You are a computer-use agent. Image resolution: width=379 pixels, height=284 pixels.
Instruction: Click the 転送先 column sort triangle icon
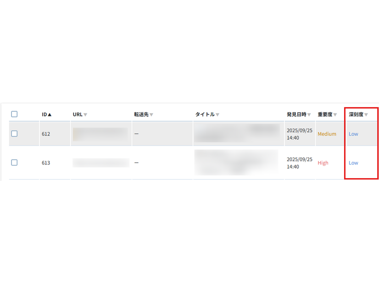tap(152, 115)
